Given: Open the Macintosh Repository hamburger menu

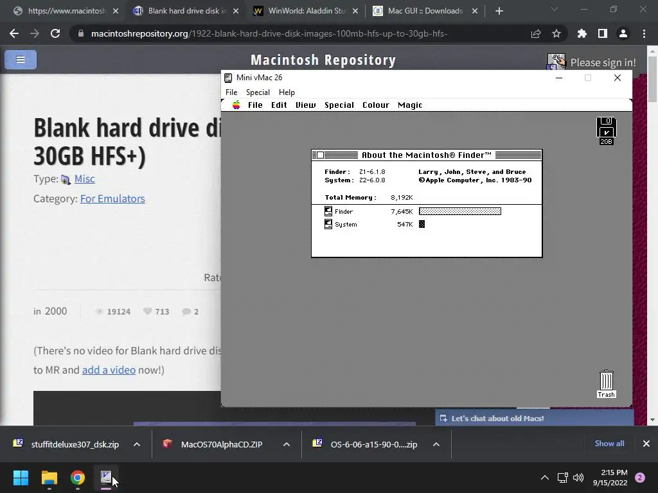Looking at the screenshot, I should click(x=21, y=60).
